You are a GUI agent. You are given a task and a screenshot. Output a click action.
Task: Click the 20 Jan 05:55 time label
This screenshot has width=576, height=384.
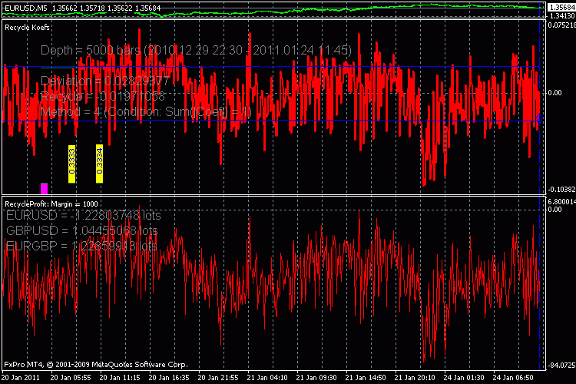click(x=72, y=378)
